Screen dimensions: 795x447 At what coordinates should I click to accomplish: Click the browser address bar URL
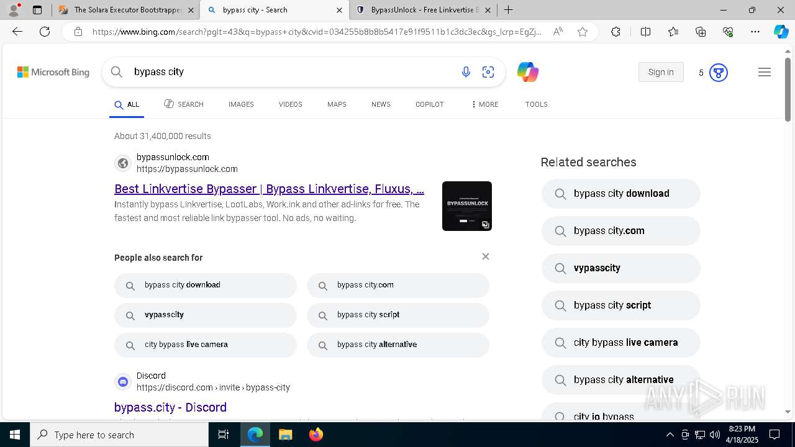(317, 32)
